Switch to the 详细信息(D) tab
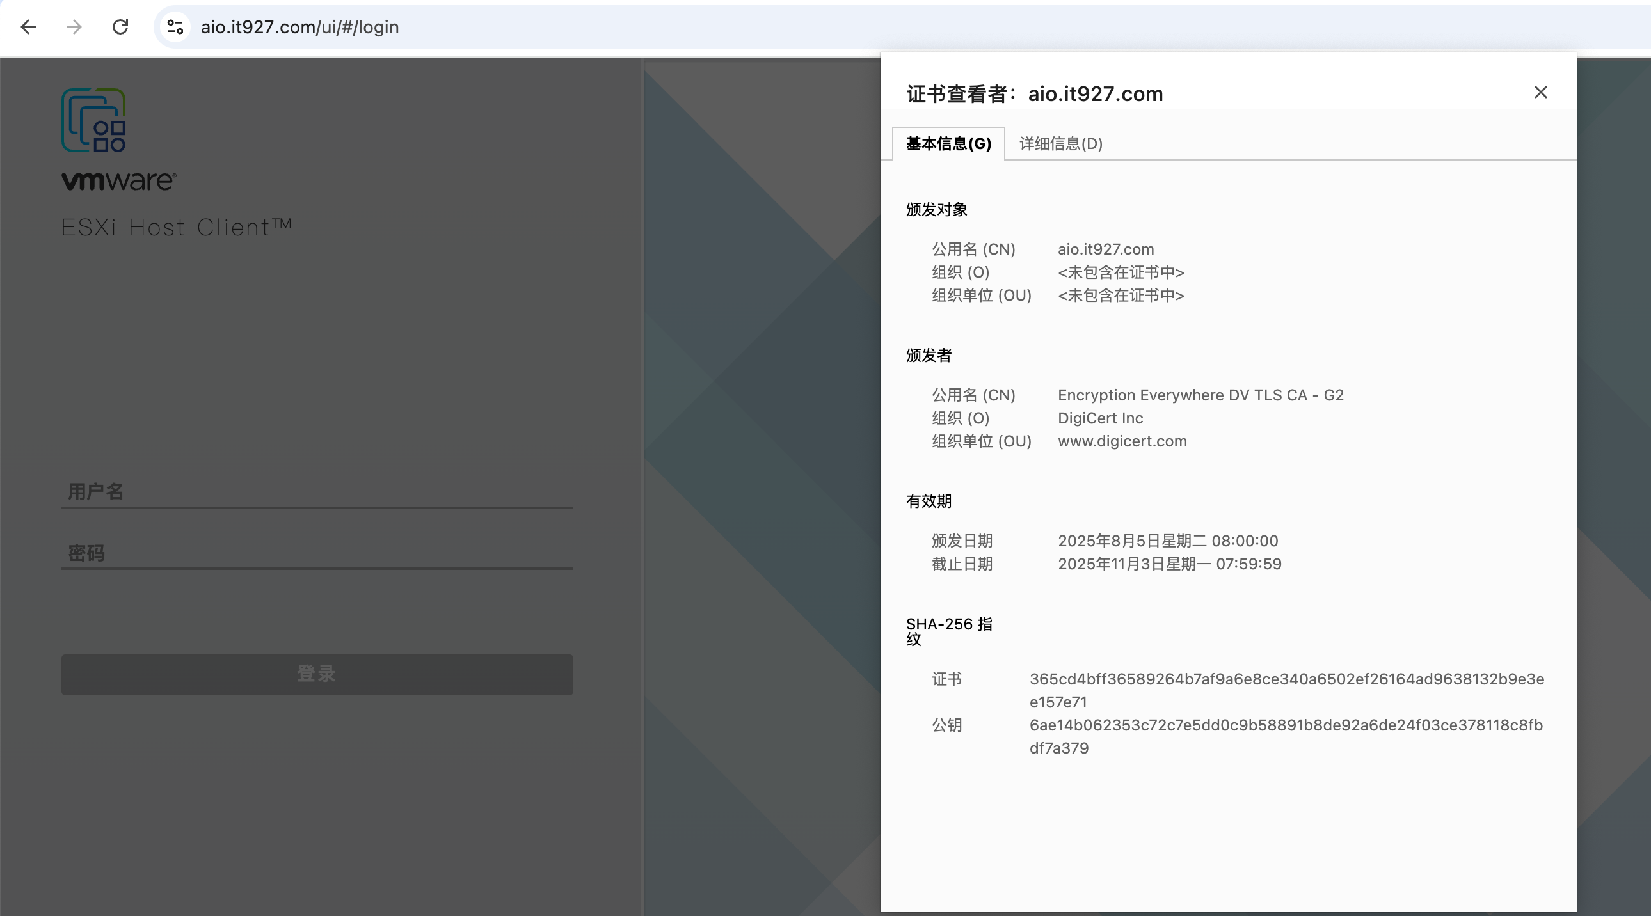1651x916 pixels. click(x=1061, y=143)
